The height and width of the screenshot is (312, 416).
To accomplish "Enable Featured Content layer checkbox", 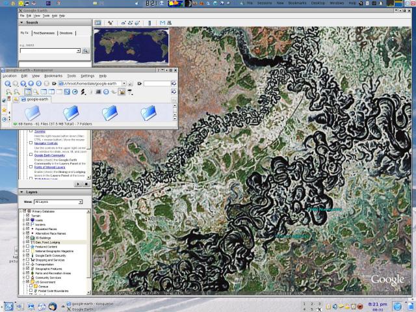I will [x=27, y=246].
